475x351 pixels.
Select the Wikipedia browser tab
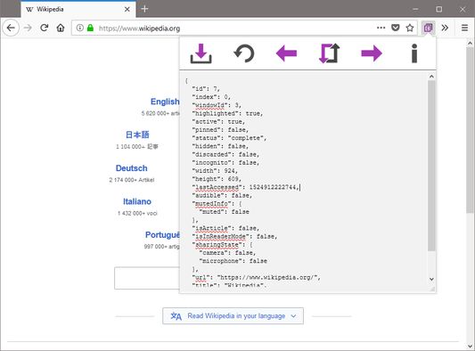[78, 10]
